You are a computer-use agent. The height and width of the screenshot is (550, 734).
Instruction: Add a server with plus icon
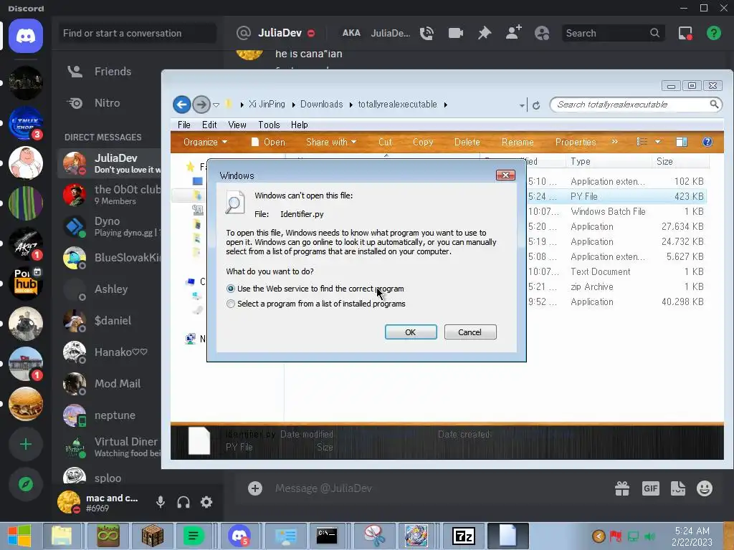click(x=26, y=444)
